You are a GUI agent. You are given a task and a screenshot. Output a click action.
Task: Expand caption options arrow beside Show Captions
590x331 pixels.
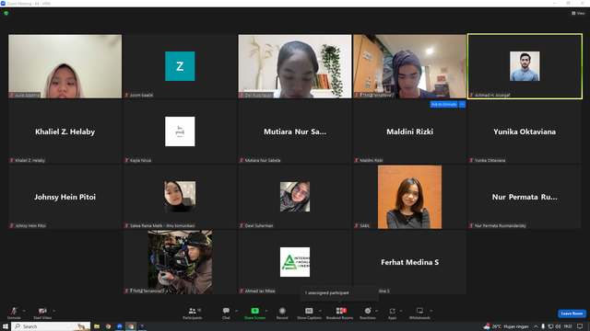point(320,311)
